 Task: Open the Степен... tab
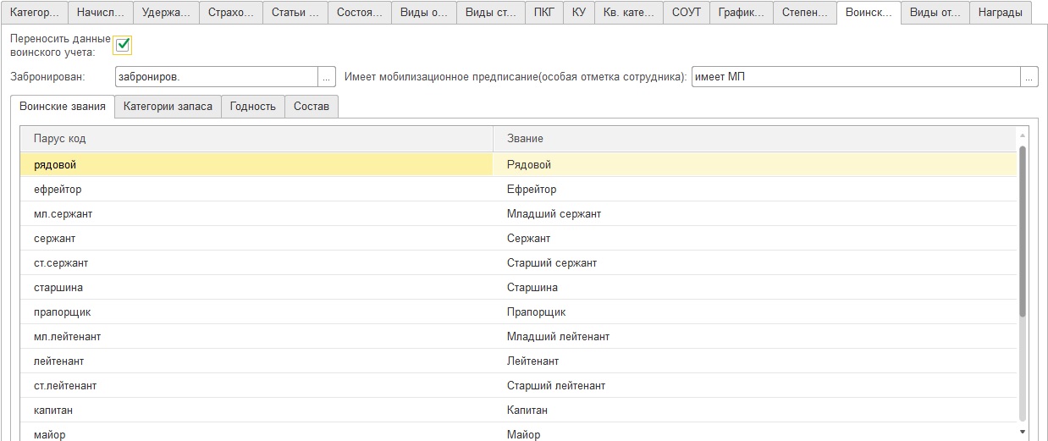click(x=805, y=13)
